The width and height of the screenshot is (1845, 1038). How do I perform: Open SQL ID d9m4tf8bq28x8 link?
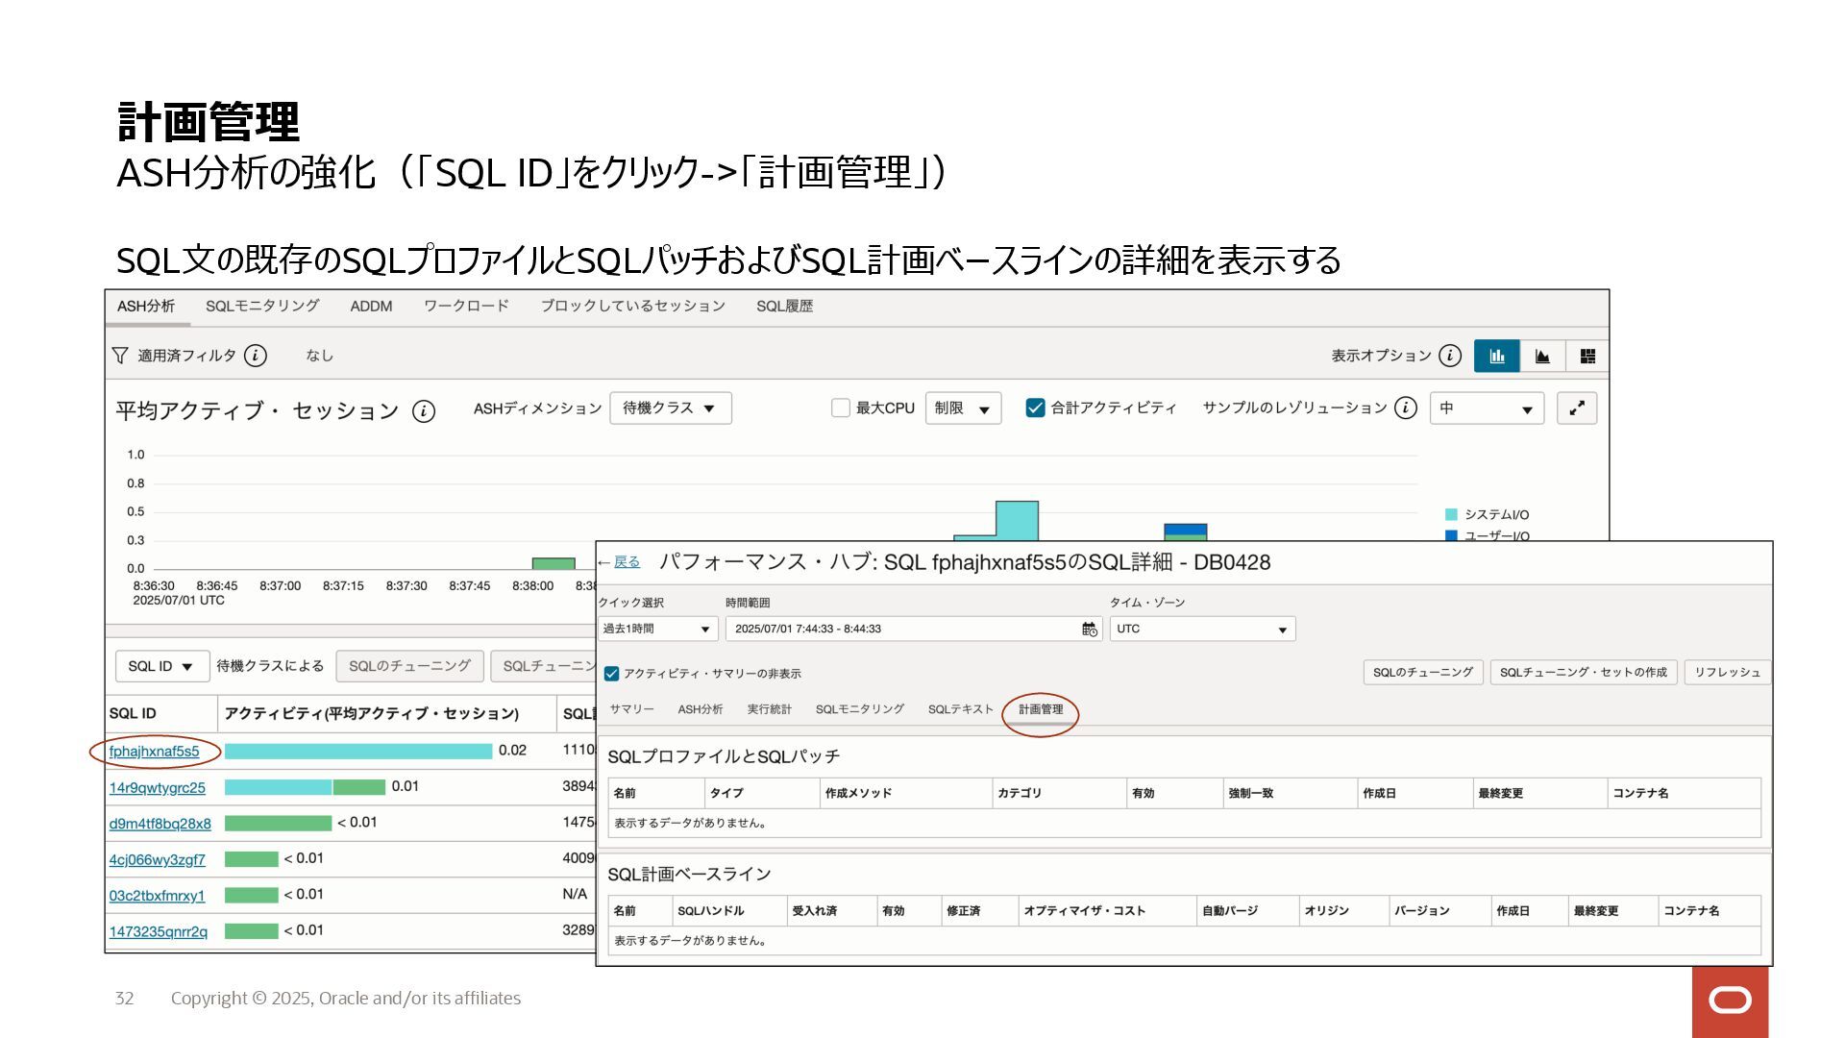(x=160, y=824)
